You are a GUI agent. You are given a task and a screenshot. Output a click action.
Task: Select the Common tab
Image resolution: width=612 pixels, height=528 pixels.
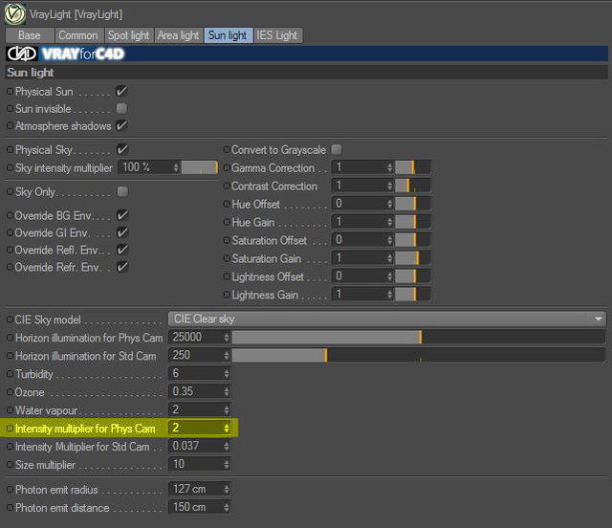coord(78,35)
